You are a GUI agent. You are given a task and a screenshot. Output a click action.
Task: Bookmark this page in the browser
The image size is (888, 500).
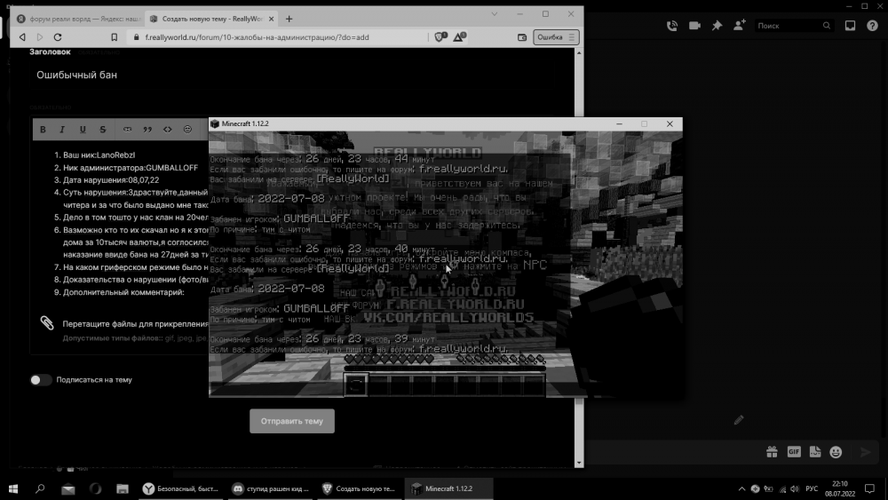pos(115,37)
